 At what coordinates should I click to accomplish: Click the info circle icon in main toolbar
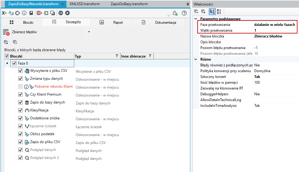point(24,13)
